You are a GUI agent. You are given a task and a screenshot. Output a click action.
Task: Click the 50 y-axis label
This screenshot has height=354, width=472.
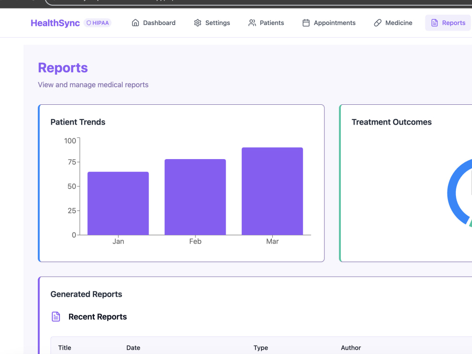[72, 186]
